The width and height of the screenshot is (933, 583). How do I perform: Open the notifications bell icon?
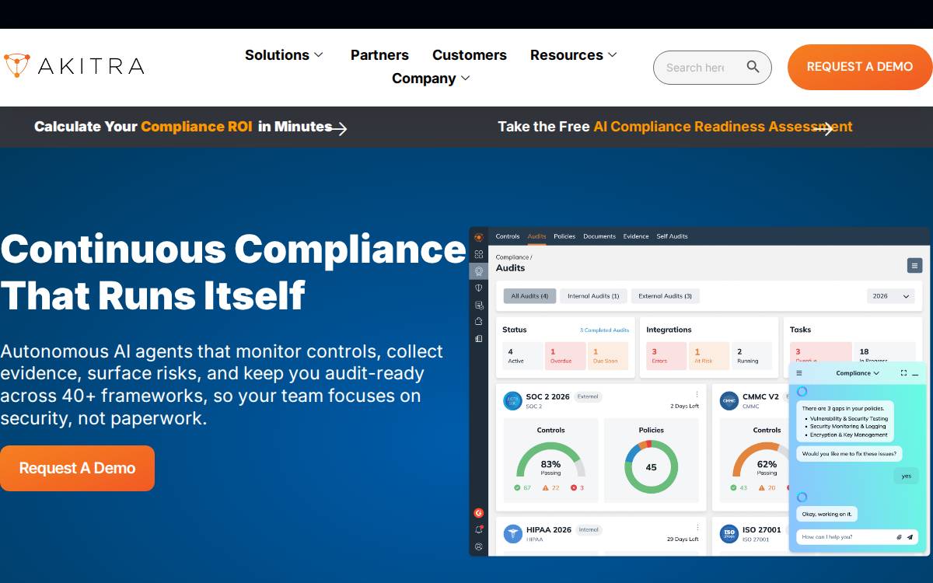coord(479,529)
